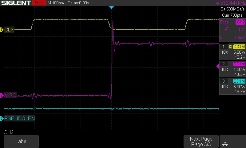The height and width of the screenshot is (148, 246).
Task: Click the MISO channel label
Action: [x=10, y=95]
